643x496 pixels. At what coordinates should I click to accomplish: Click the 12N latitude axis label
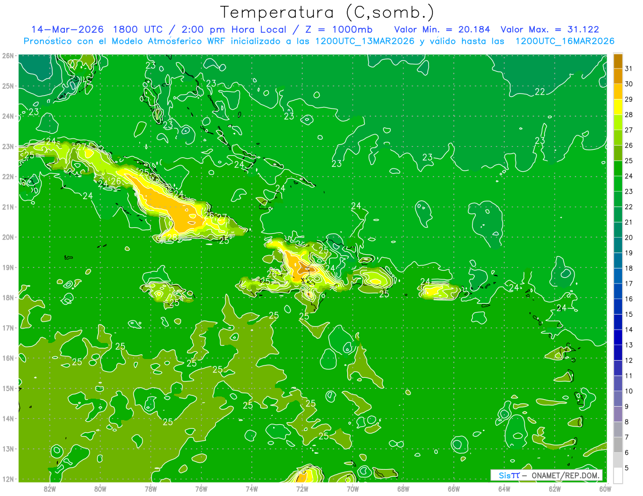8,479
